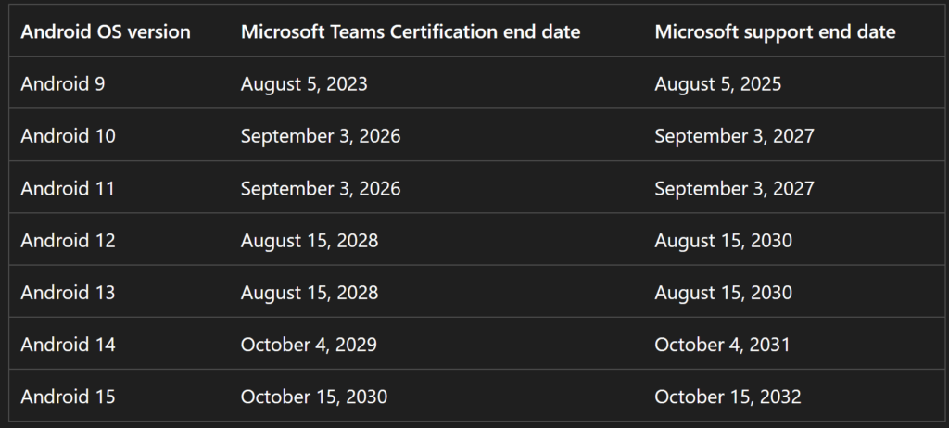
Task: Click the "Microsoft support end date" header
Action: (x=775, y=31)
